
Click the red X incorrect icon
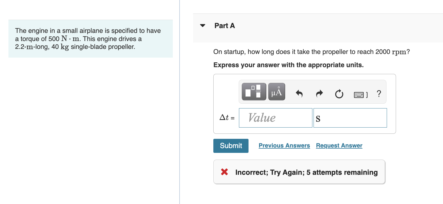click(x=224, y=172)
